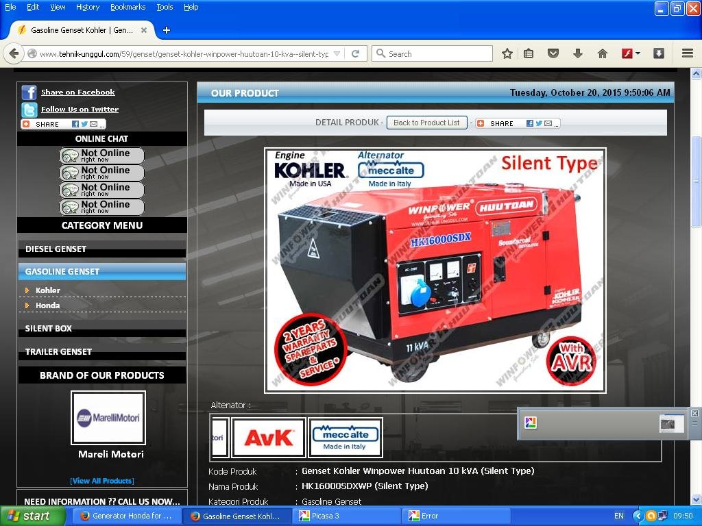
Task: Open the File menu
Action: 10,7
